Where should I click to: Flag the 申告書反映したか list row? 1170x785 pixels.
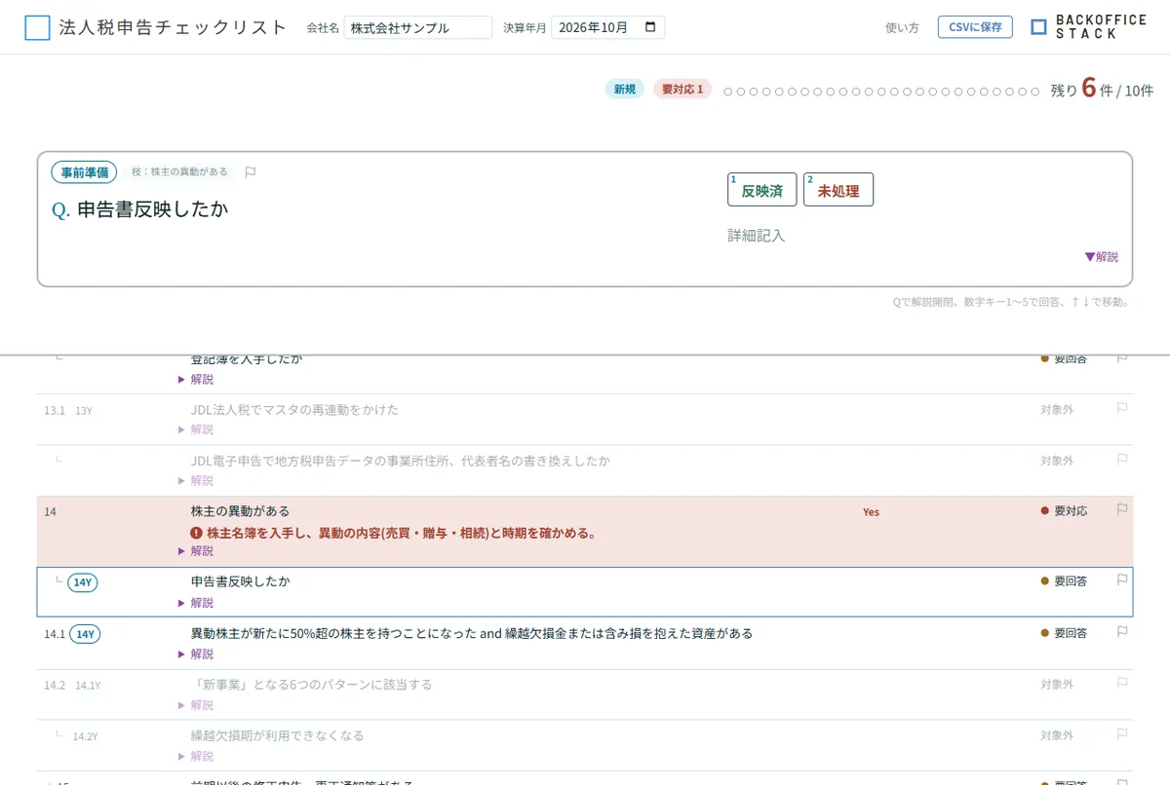[1122, 580]
